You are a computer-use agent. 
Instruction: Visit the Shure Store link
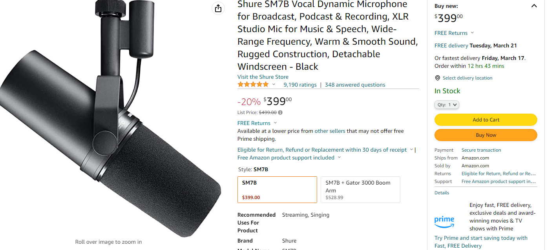pyautogui.click(x=263, y=77)
